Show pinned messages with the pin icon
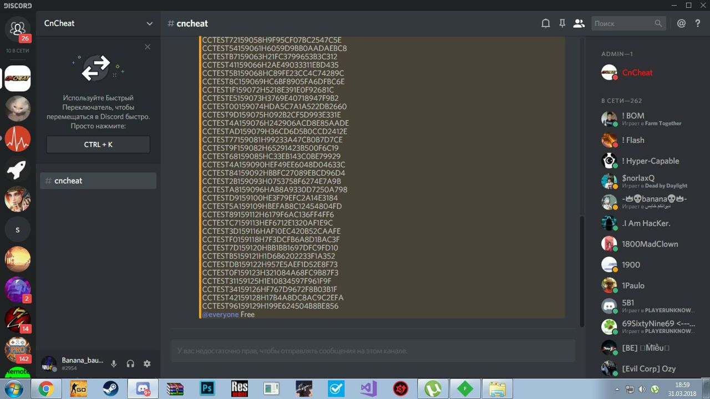710x399 pixels. [562, 23]
